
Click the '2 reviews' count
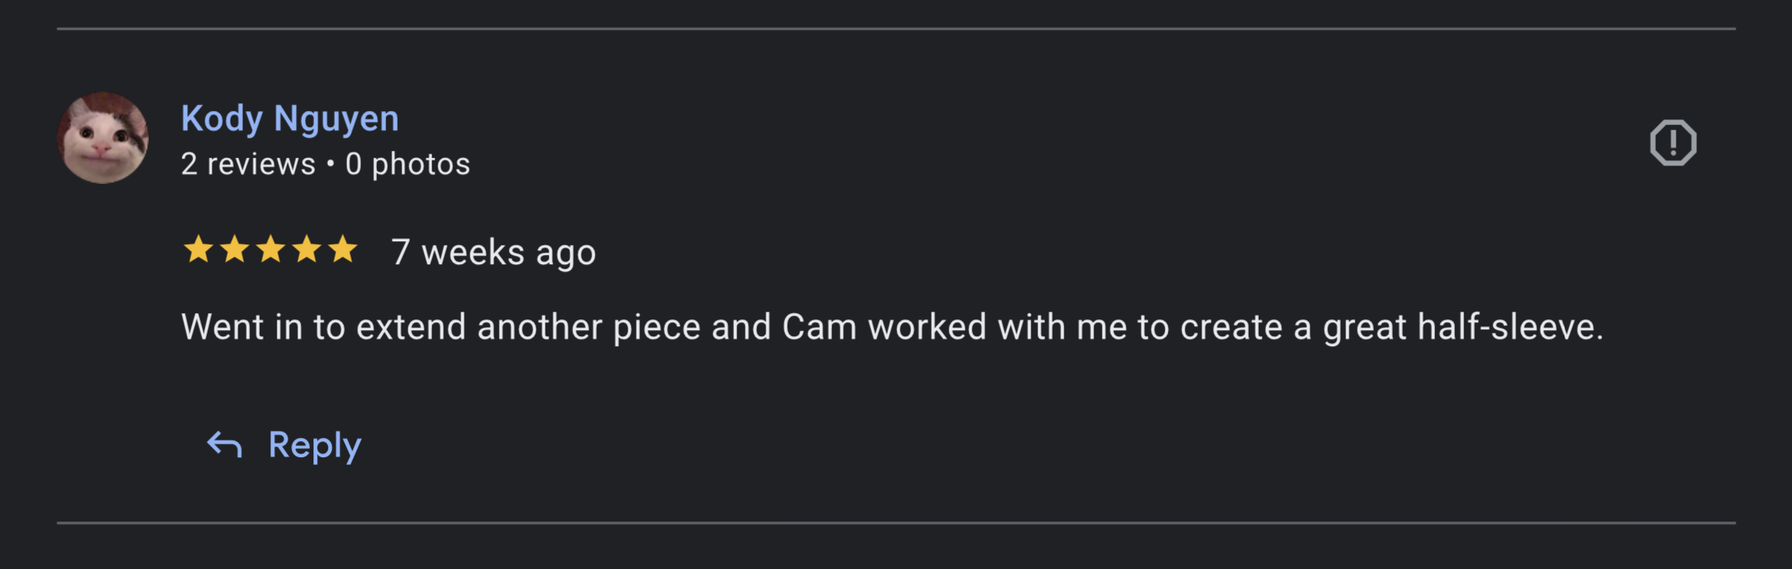coord(248,164)
